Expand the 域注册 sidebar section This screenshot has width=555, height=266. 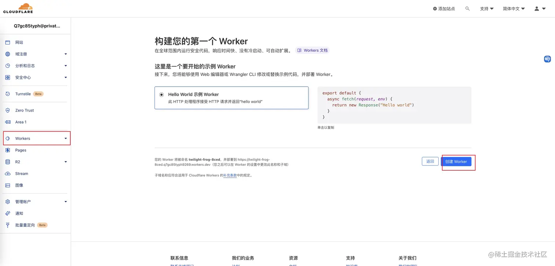[x=21, y=54]
